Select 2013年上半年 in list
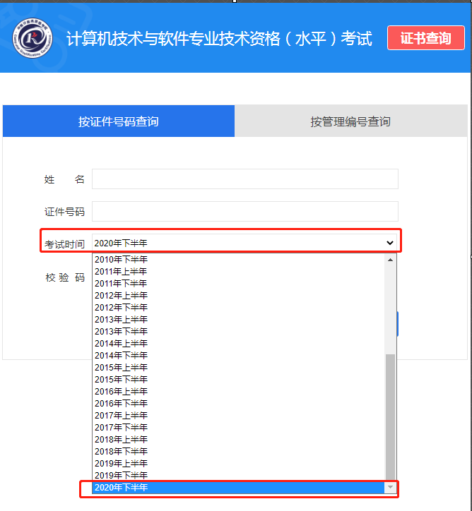This screenshot has width=472, height=511. point(122,319)
